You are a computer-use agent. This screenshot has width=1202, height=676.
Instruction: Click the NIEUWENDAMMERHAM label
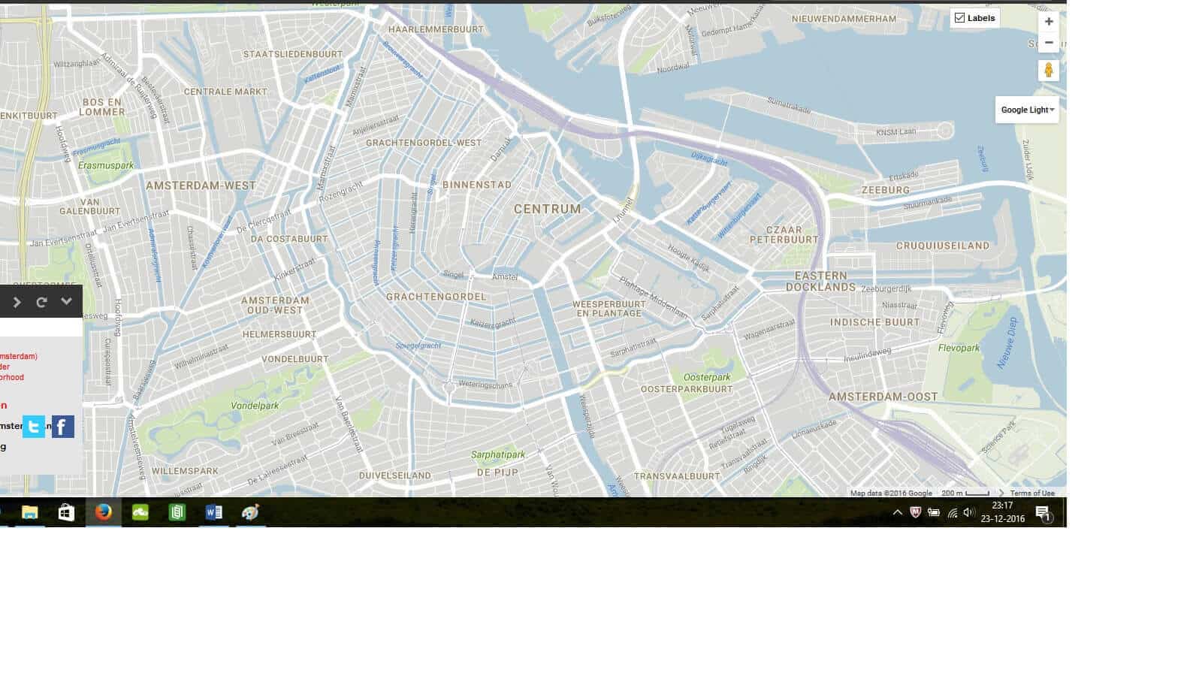point(844,19)
